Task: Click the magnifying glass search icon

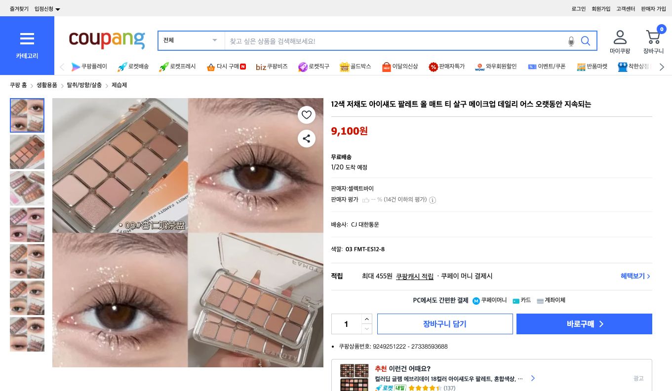Action: click(x=586, y=41)
